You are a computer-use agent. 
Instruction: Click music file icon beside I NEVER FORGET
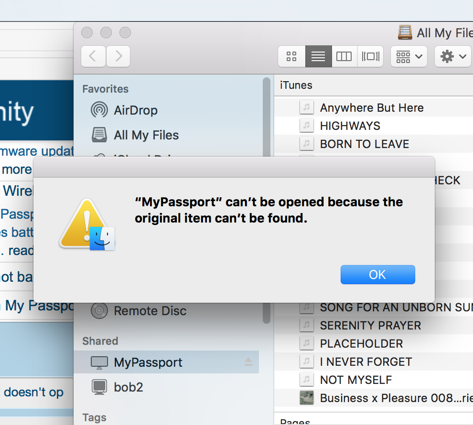click(306, 361)
